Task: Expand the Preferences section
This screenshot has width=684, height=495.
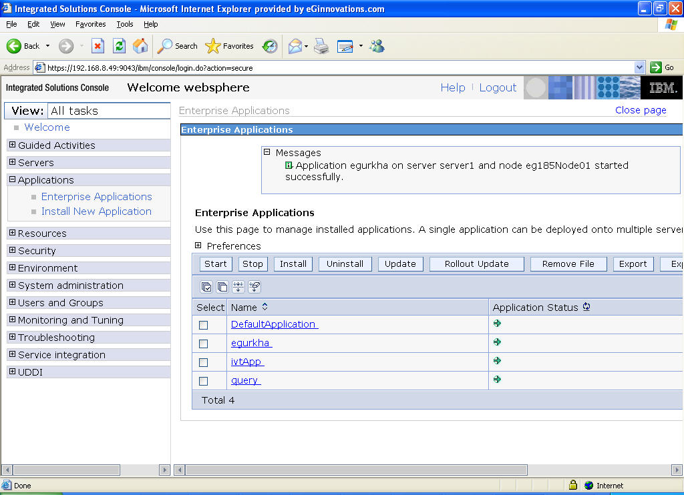Action: pyautogui.click(x=198, y=245)
